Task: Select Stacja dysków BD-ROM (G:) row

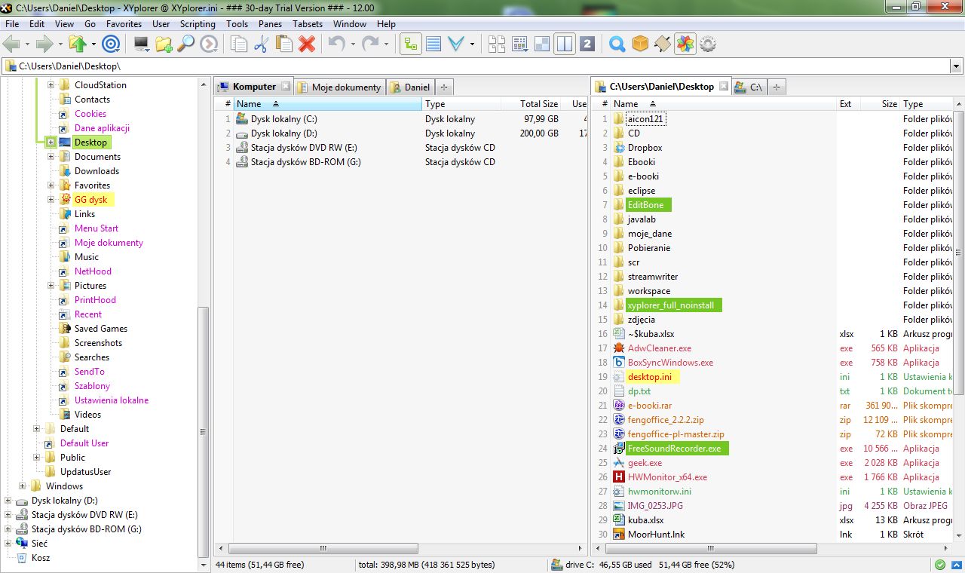Action: [305, 162]
